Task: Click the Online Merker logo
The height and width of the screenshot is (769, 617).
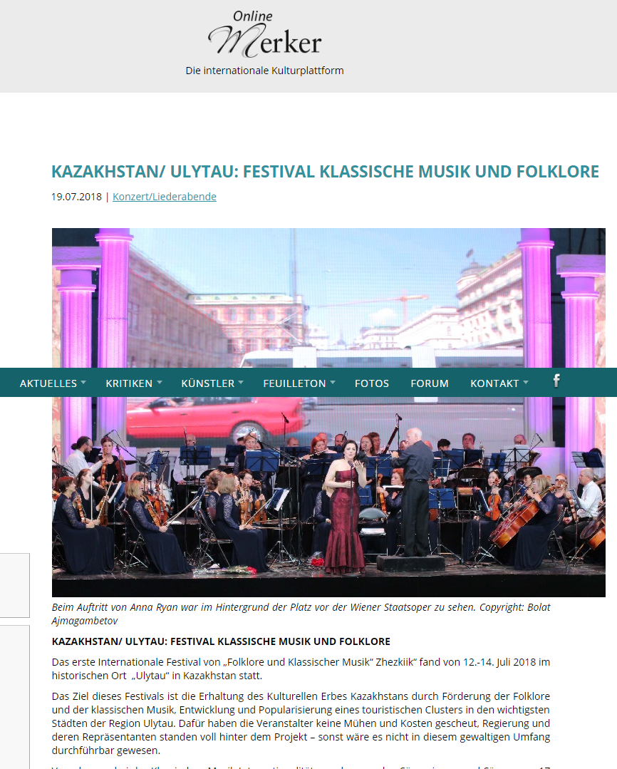Action: point(265,34)
